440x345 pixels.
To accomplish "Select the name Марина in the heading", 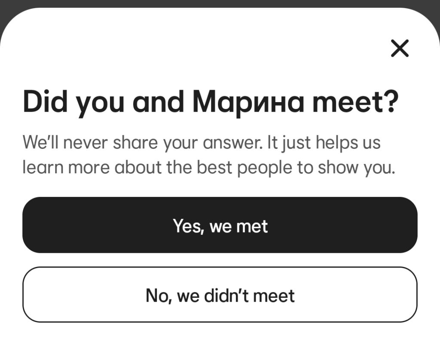I will (x=248, y=101).
